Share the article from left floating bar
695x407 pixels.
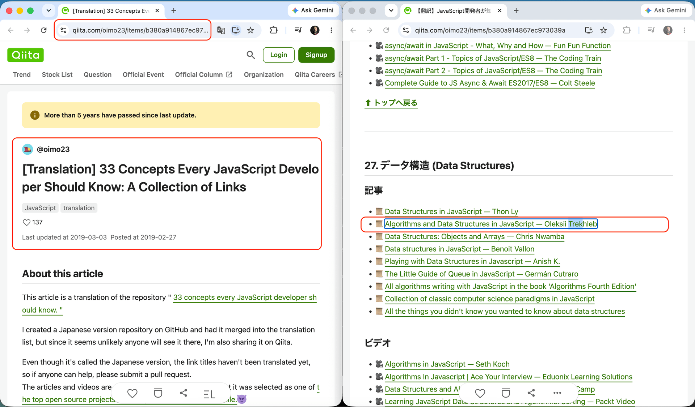(184, 393)
